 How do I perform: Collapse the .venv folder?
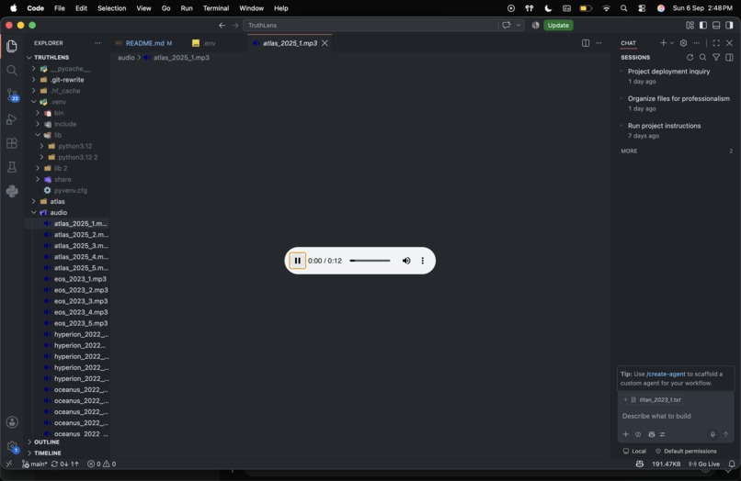[68, 102]
